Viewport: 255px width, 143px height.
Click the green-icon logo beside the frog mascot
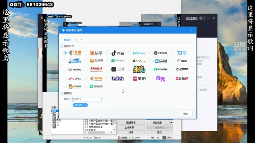pyautogui.click(x=96, y=86)
